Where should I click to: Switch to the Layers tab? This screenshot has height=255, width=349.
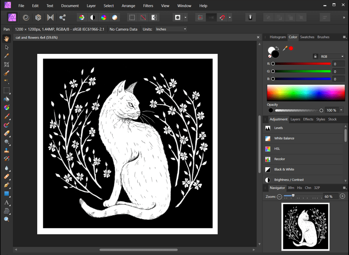pyautogui.click(x=295, y=119)
